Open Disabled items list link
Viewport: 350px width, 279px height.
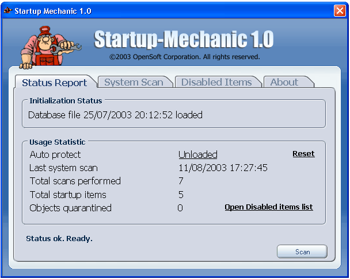[269, 207]
